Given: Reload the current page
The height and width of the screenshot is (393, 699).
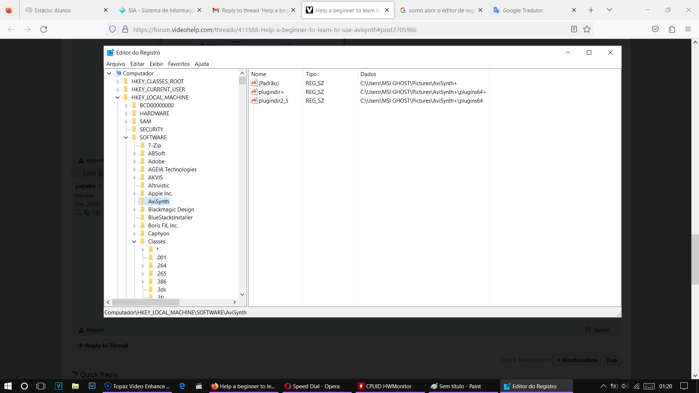Looking at the screenshot, I should point(44,29).
